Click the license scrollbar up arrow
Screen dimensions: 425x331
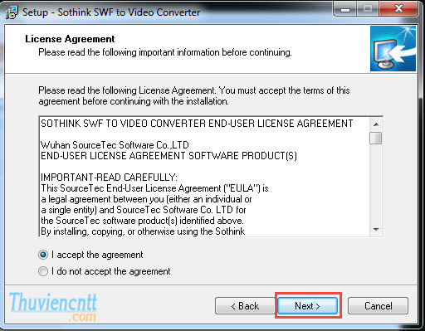click(x=376, y=124)
